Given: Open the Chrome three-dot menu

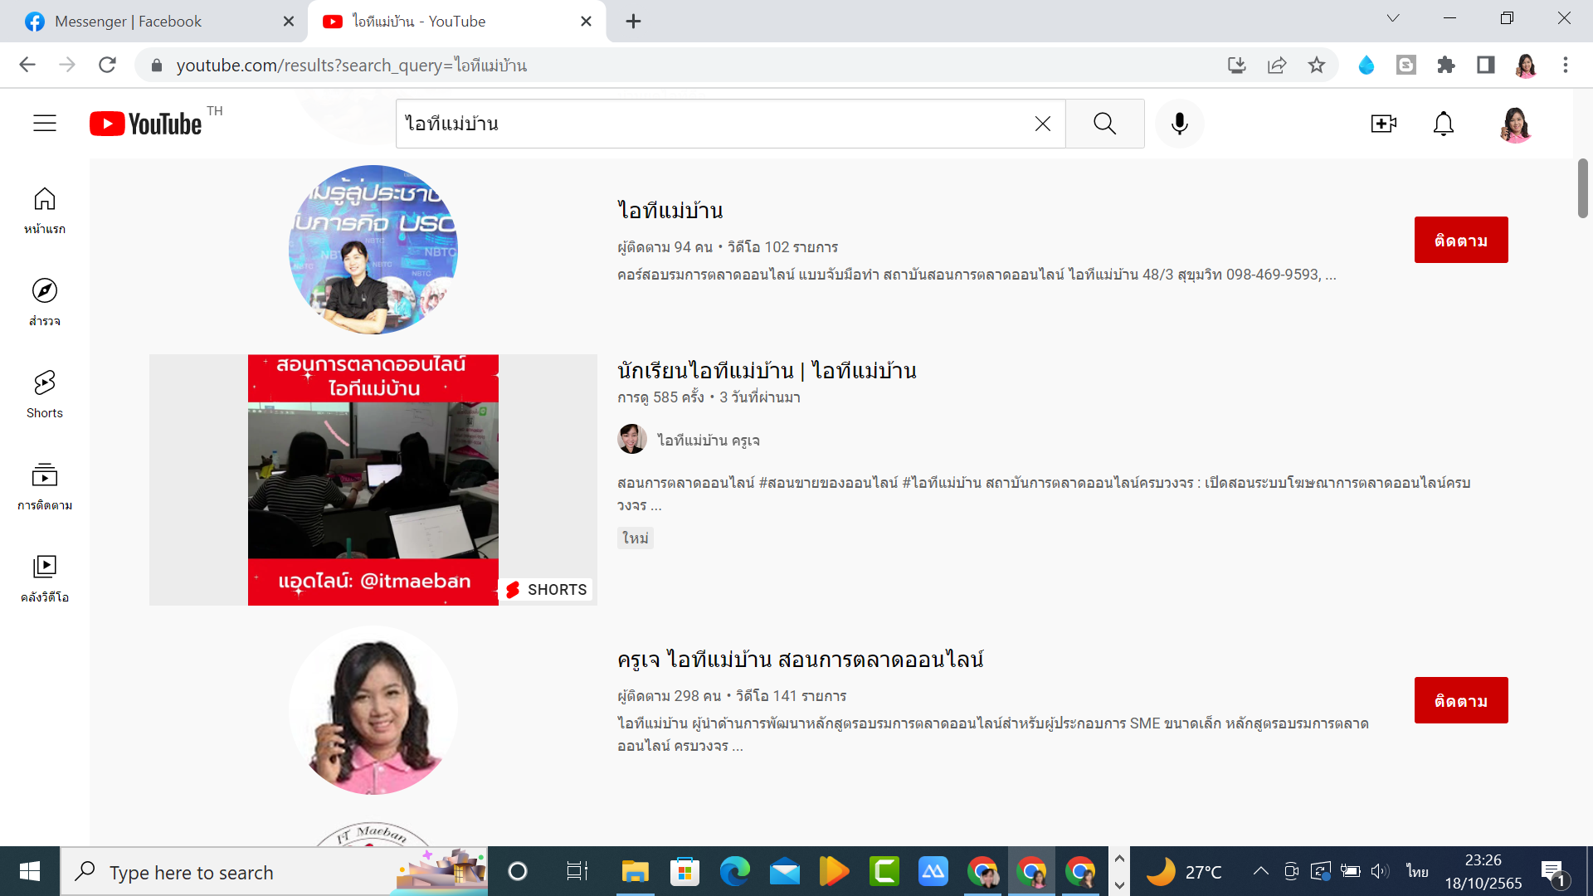Looking at the screenshot, I should tap(1565, 65).
